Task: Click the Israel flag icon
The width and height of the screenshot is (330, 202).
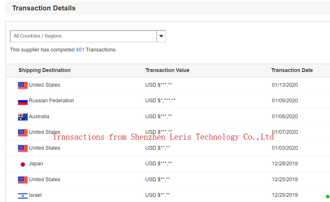Action: pos(23,196)
